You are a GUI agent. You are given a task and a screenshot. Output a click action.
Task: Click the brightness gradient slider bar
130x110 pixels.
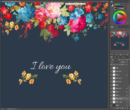point(119,9)
